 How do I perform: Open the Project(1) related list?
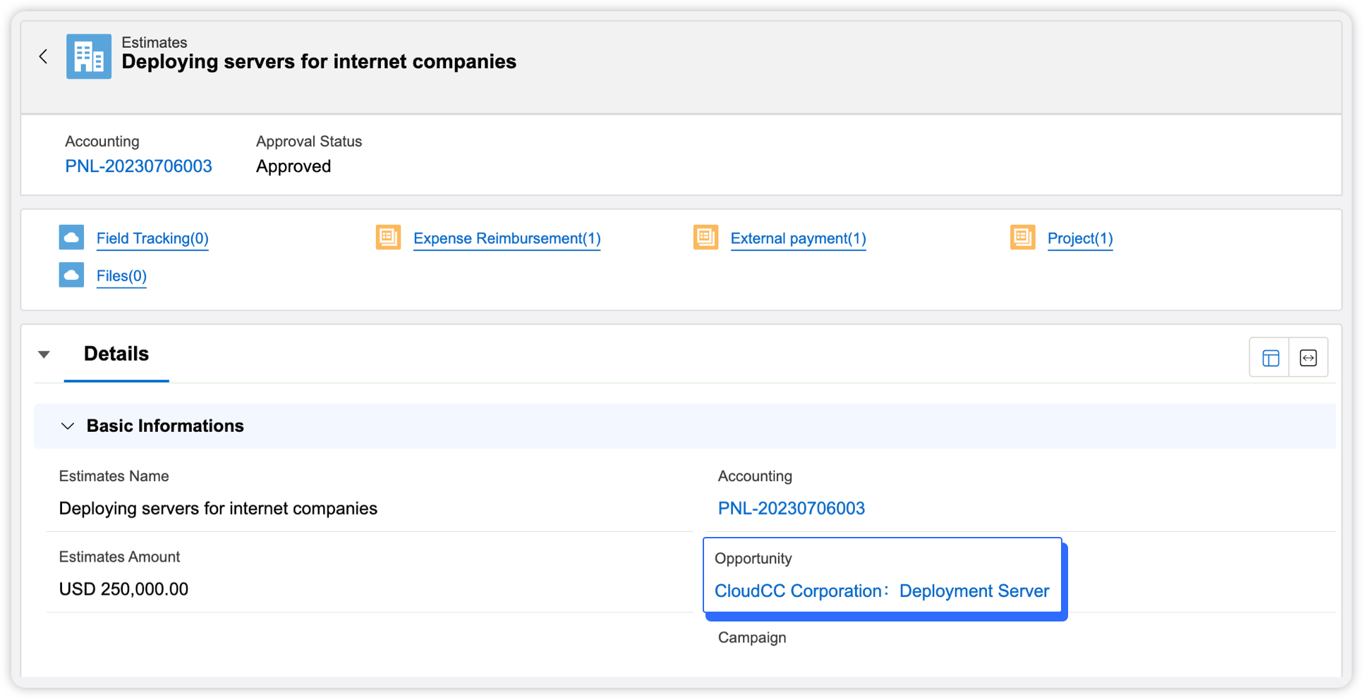(1079, 238)
